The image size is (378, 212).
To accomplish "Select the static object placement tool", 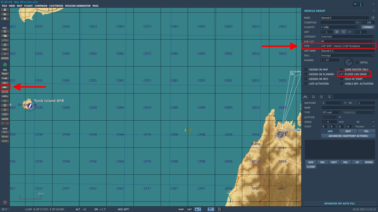I will click(x=5, y=92).
